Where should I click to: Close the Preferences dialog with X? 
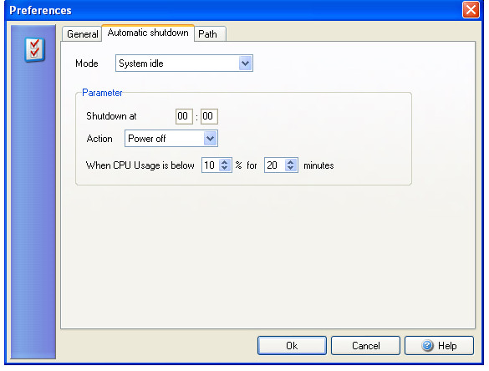pos(471,10)
